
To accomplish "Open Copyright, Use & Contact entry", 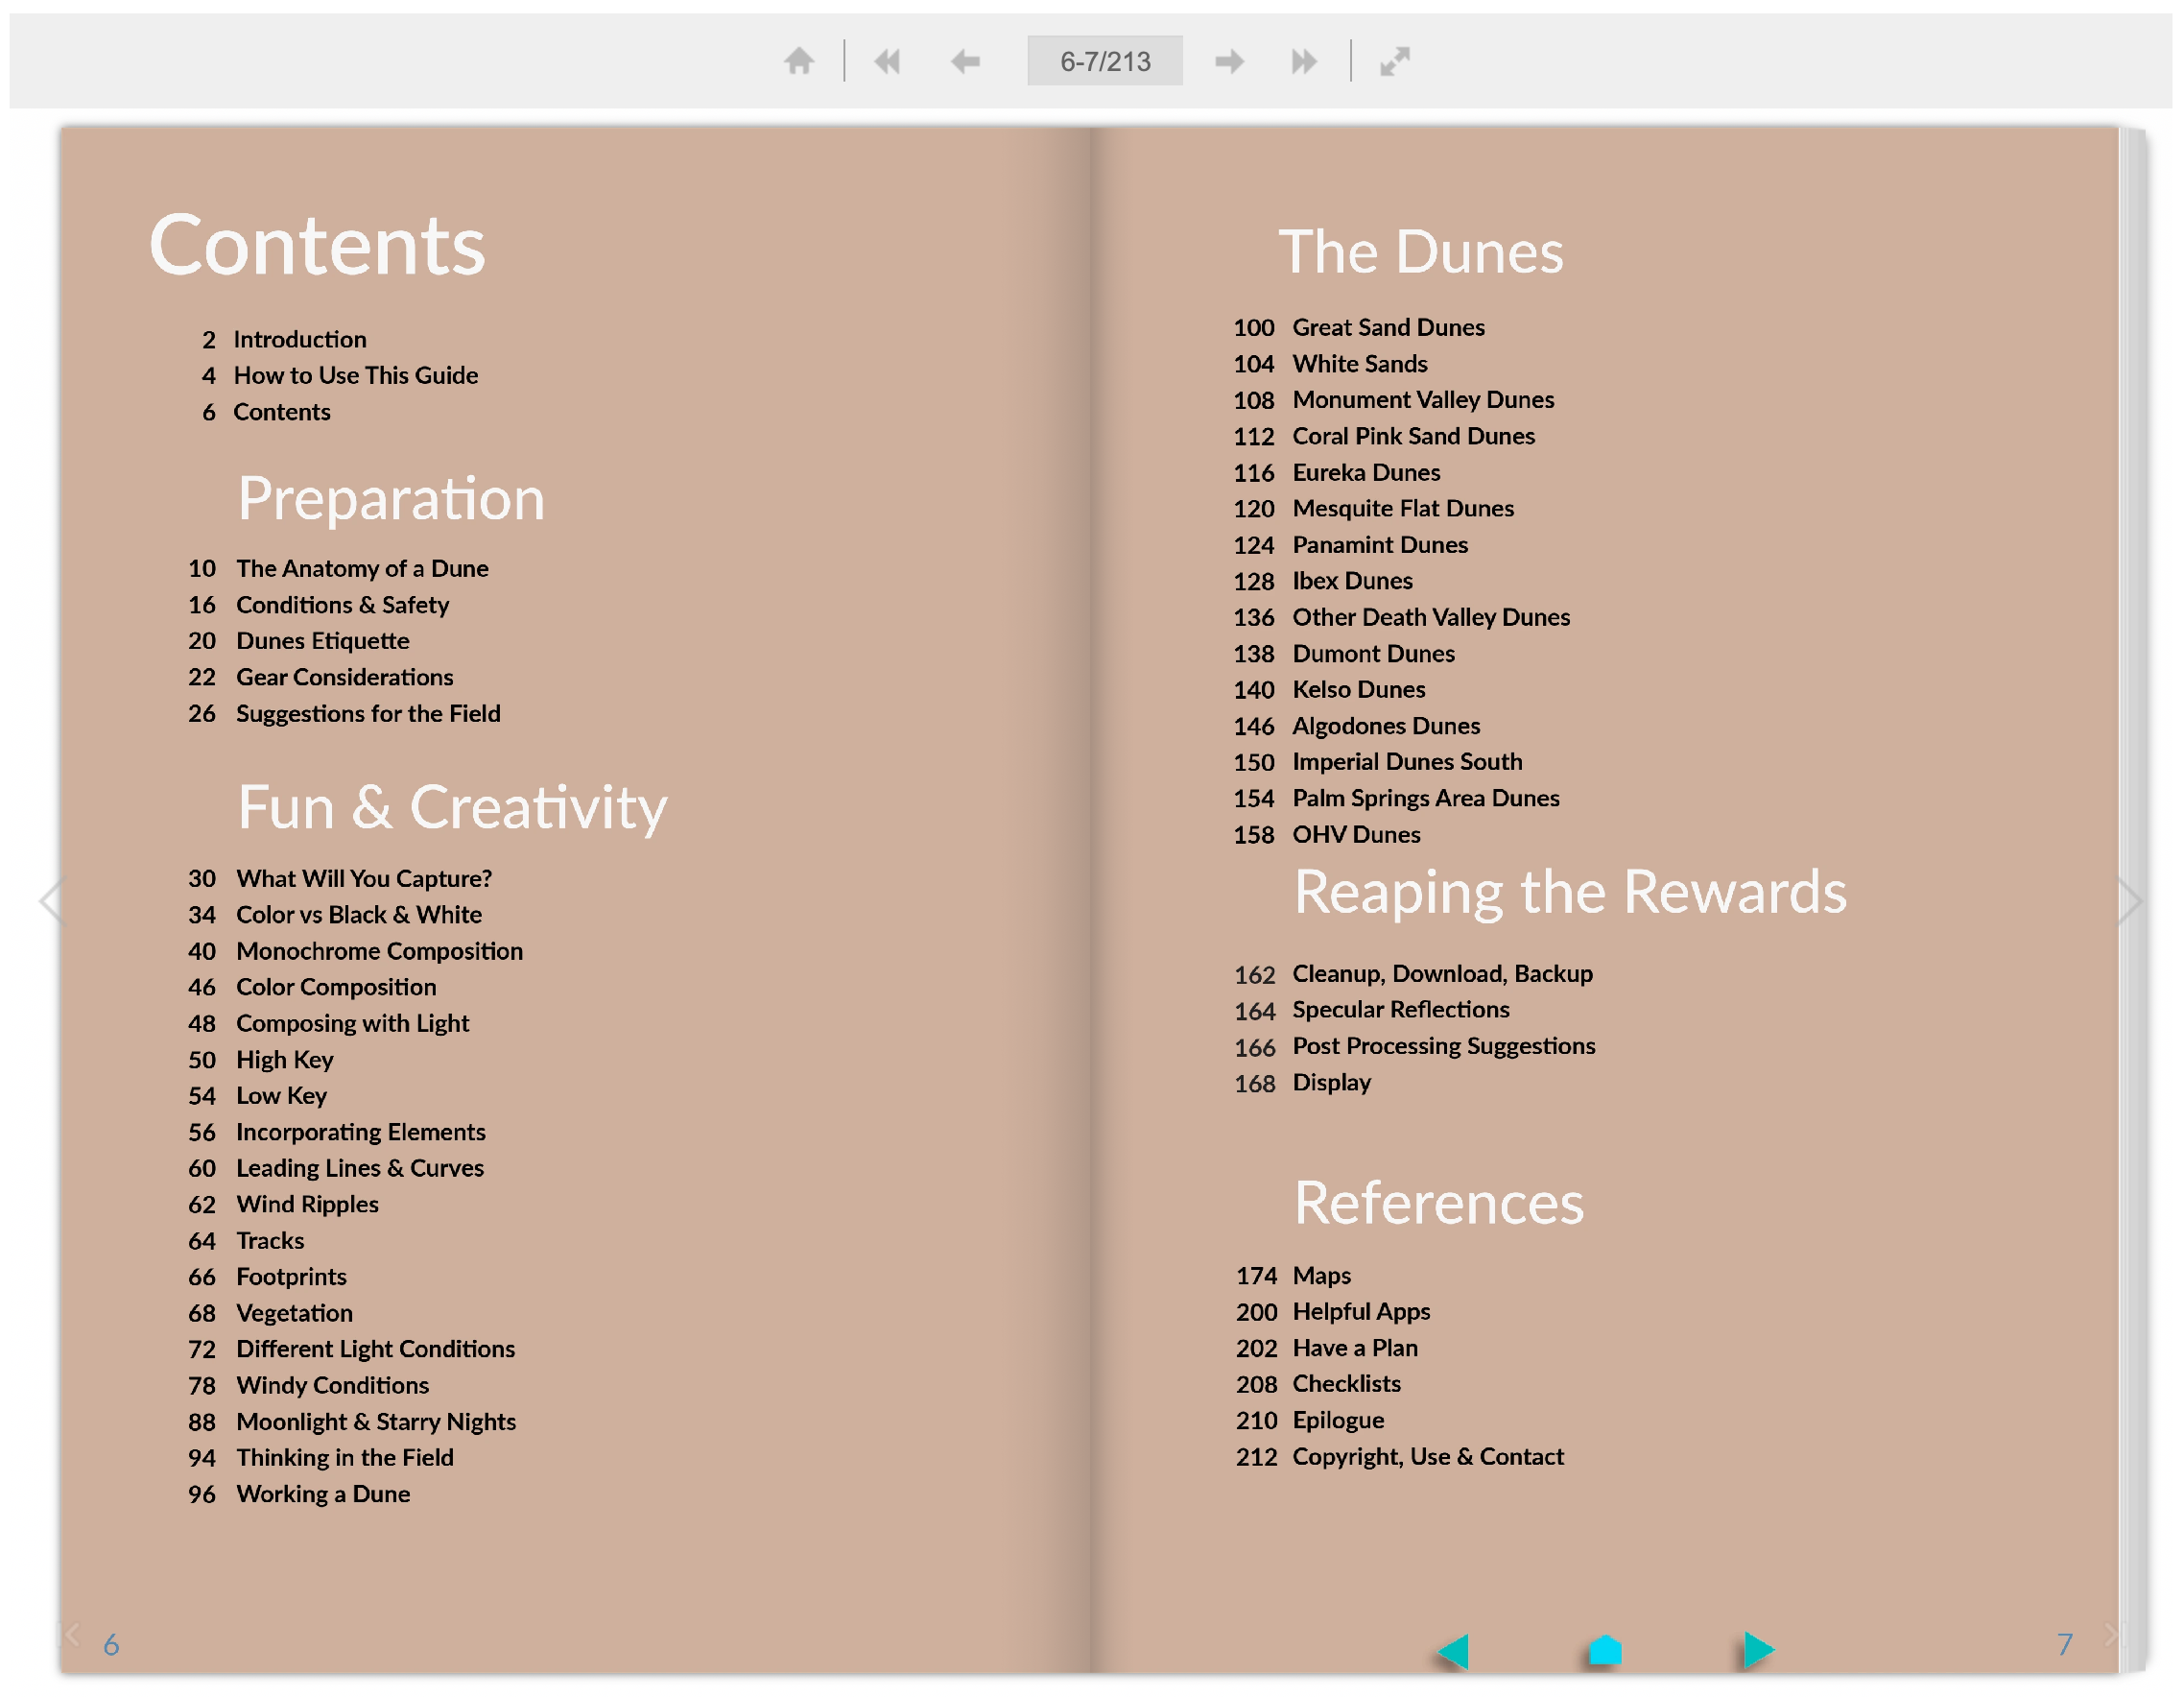I will pos(1428,1456).
